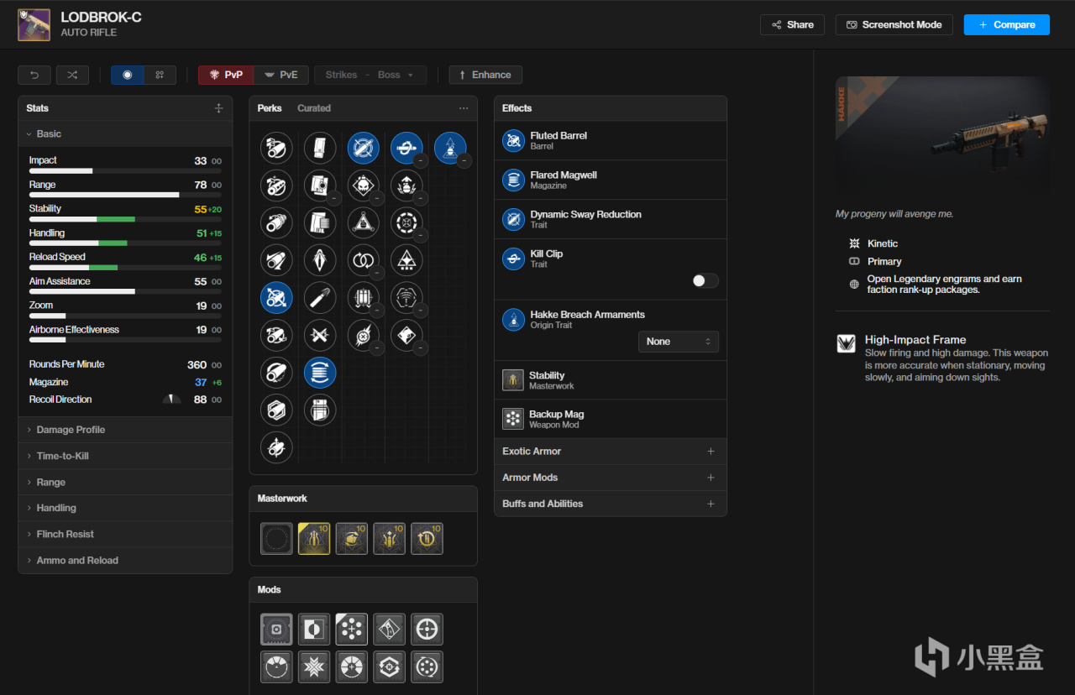Click the Screenshot Mode button
This screenshot has height=695, width=1075.
[x=894, y=25]
